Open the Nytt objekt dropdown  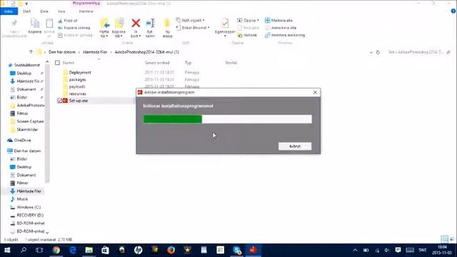[190, 21]
